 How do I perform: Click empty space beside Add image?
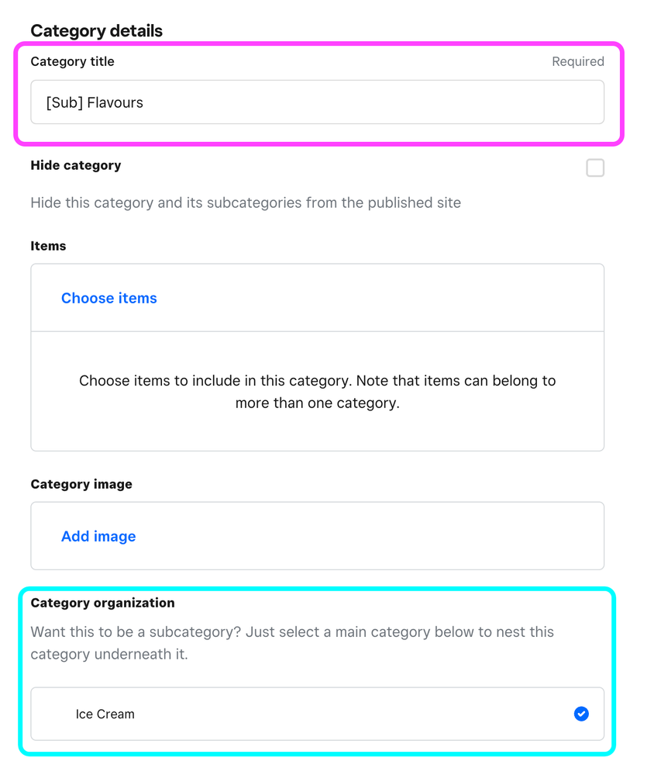tap(372, 536)
